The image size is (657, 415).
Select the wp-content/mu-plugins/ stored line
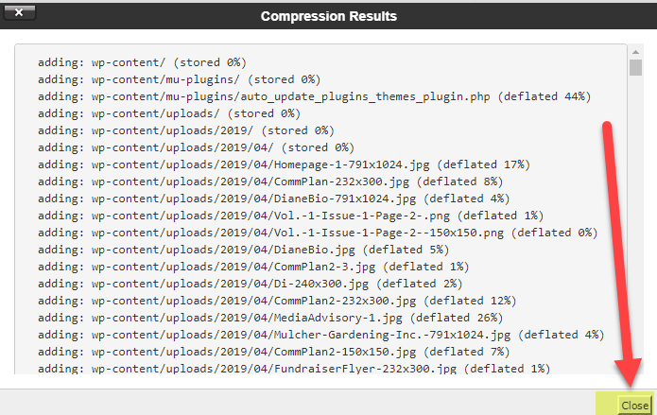(180, 79)
